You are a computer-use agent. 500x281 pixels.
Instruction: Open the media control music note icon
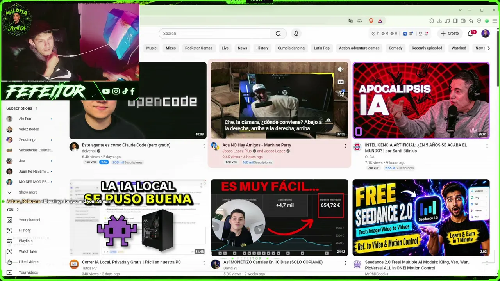coord(447,21)
